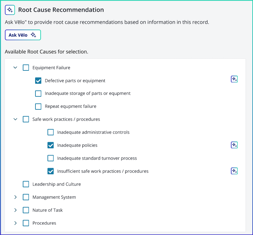Select the Management System label
The height and width of the screenshot is (235, 253).
tap(54, 197)
